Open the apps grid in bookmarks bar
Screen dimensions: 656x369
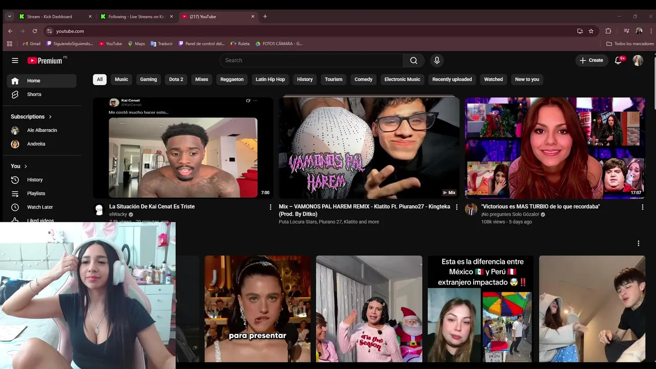point(9,44)
